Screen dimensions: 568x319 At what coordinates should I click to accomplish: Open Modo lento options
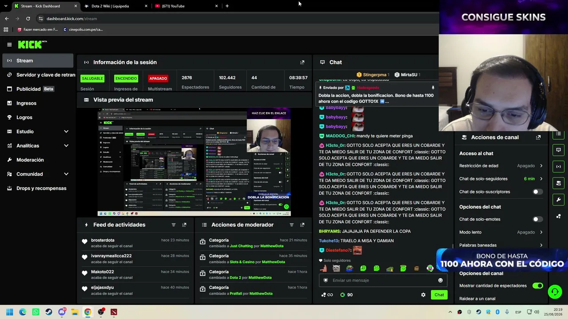(x=501, y=232)
